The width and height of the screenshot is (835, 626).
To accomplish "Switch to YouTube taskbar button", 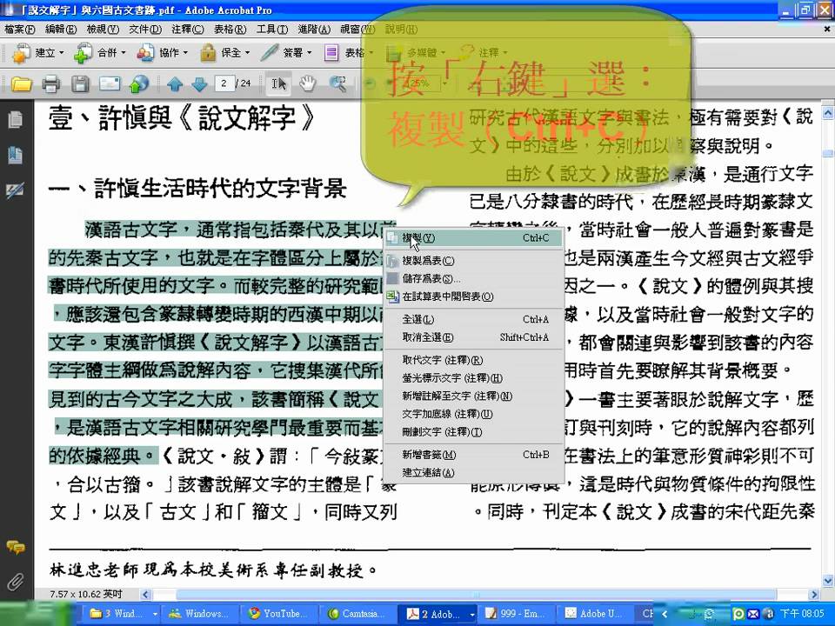I will click(x=278, y=614).
